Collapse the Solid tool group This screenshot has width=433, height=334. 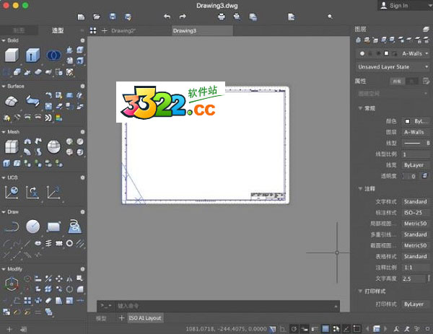(x=4, y=40)
